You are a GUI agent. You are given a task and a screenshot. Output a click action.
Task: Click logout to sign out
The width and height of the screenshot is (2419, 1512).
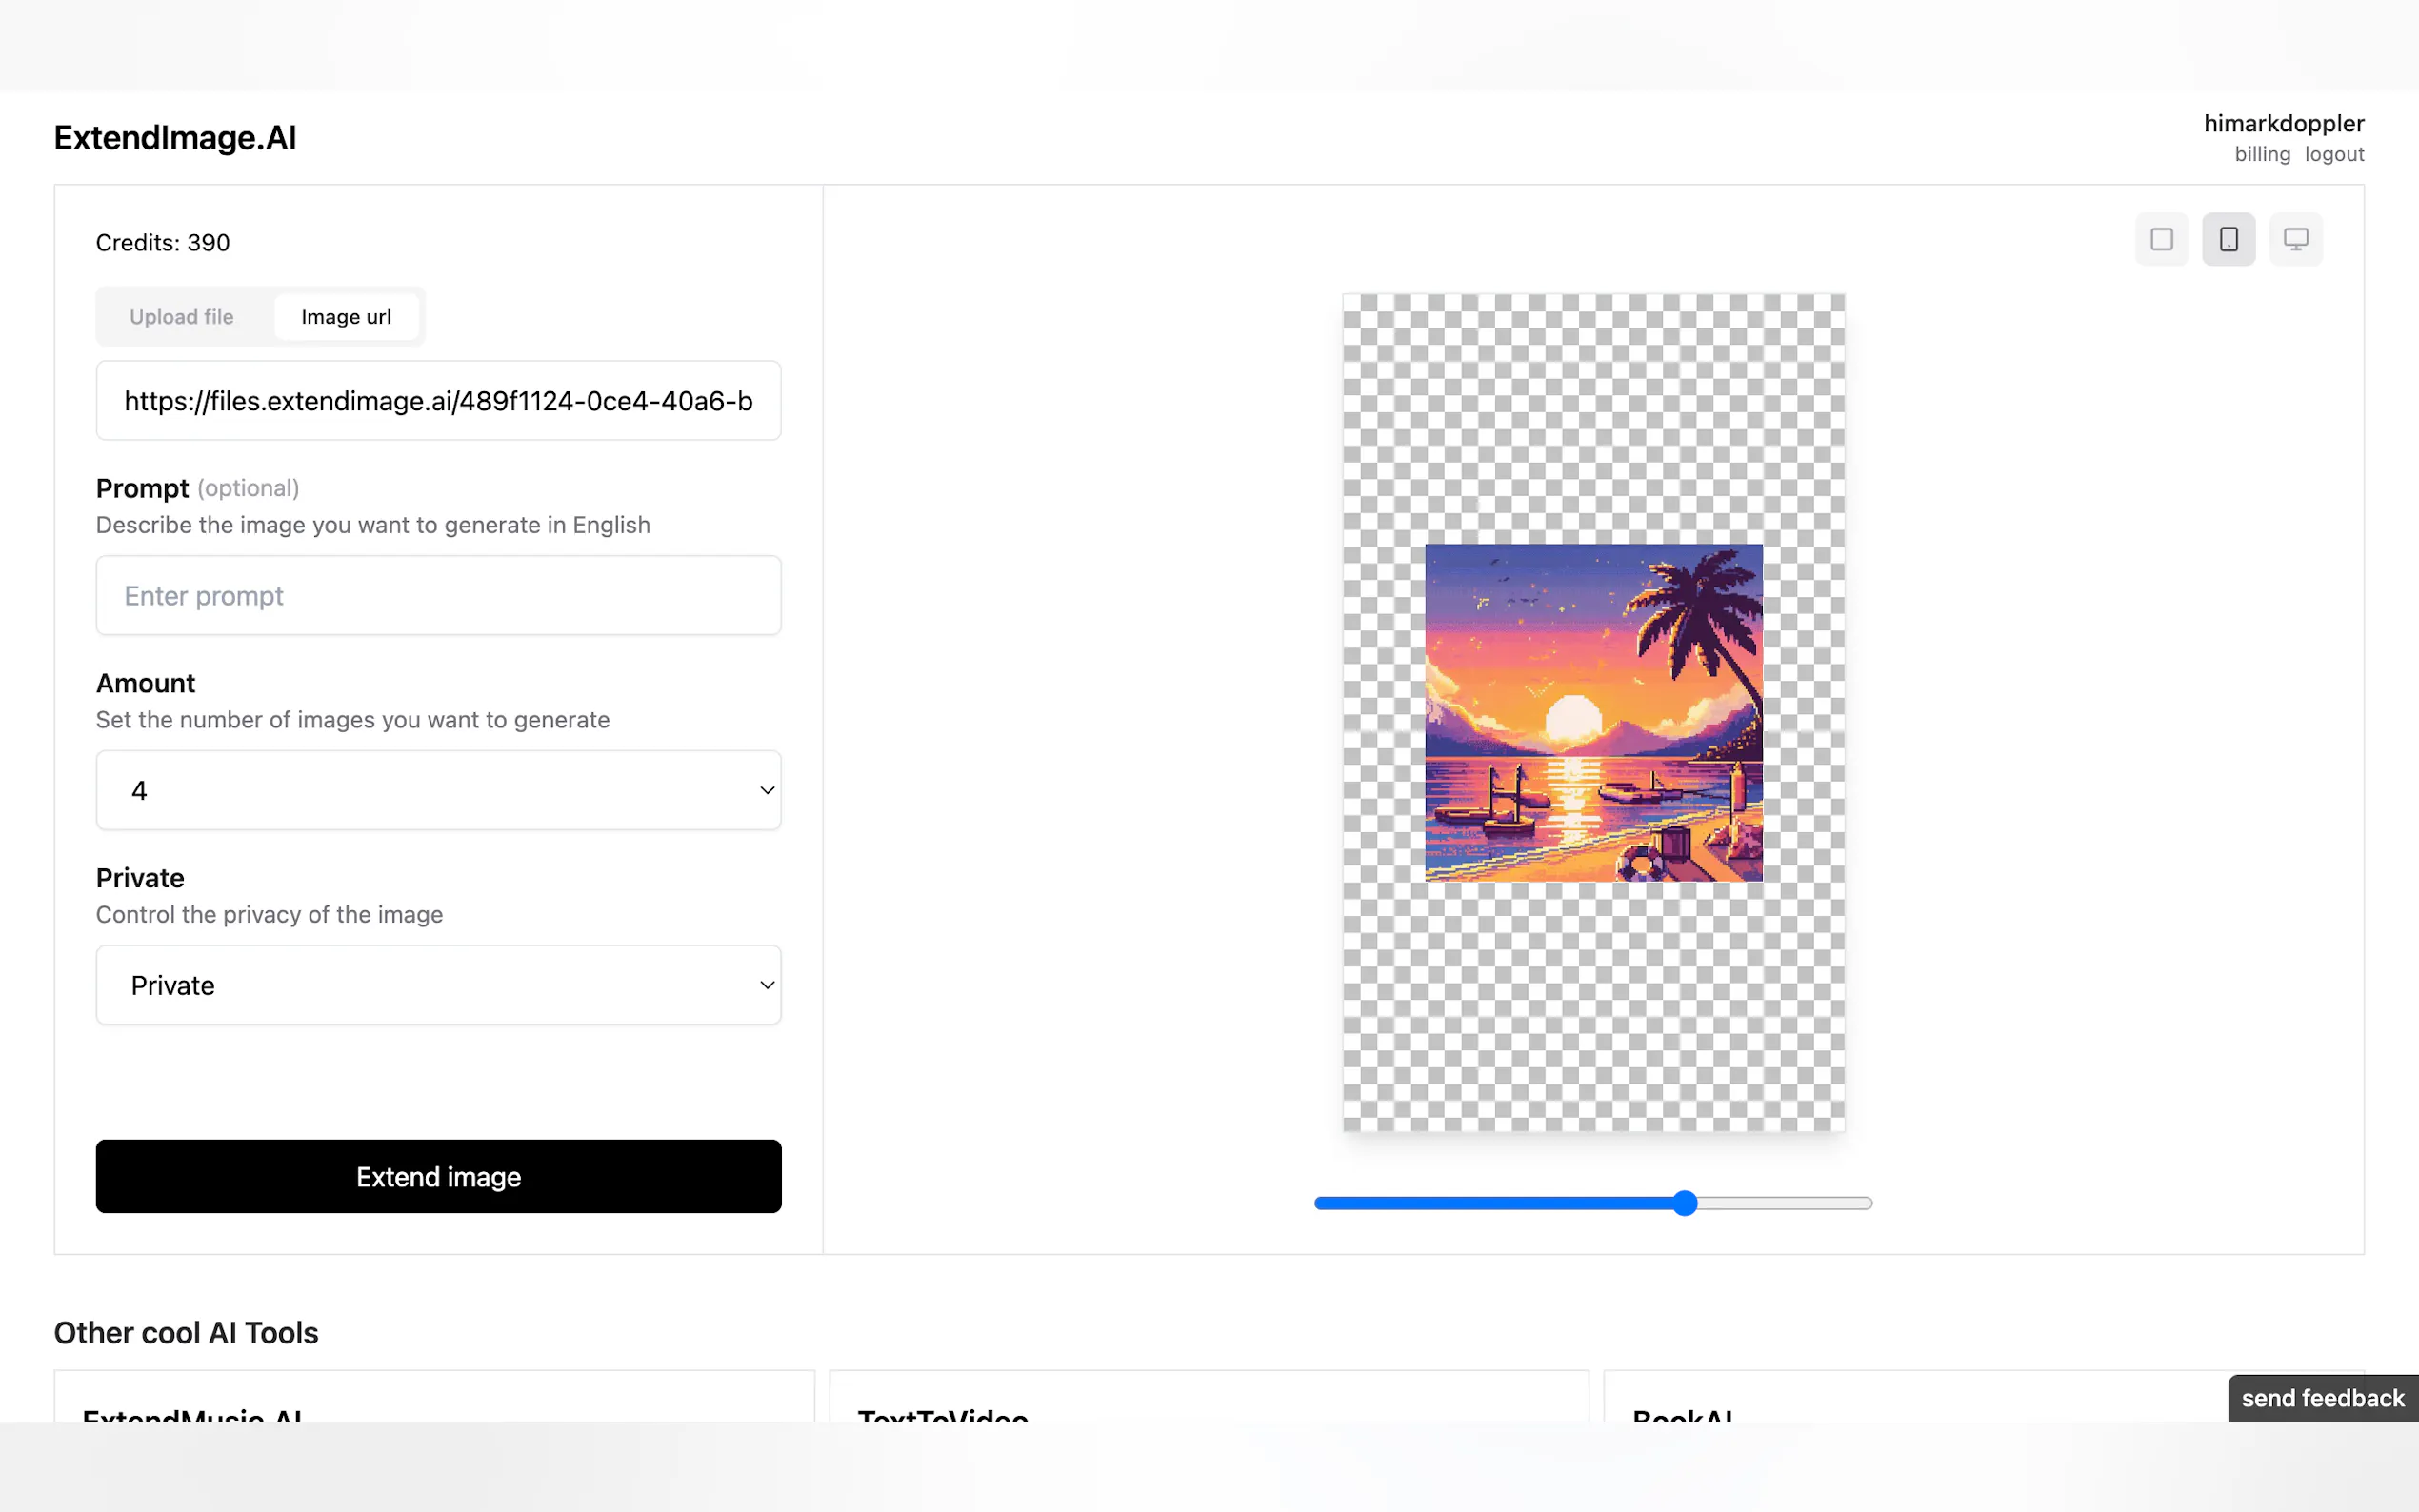(2334, 154)
